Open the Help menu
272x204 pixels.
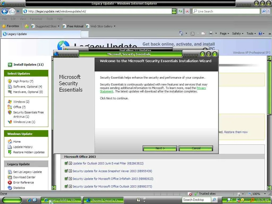coord(60,19)
